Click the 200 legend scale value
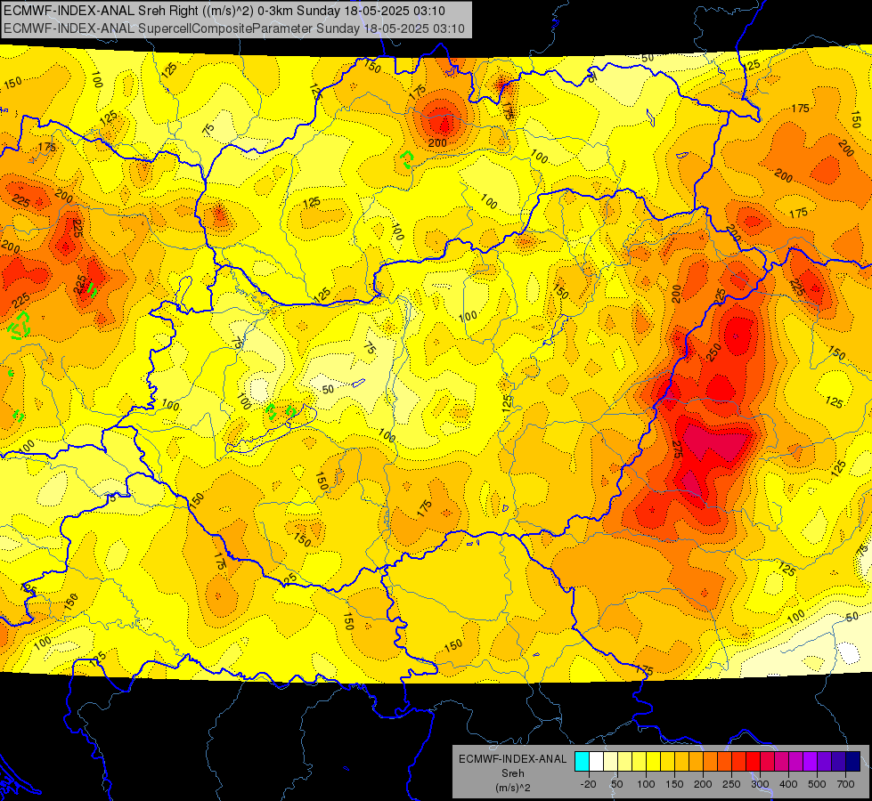This screenshot has width=872, height=801. pos(703,784)
